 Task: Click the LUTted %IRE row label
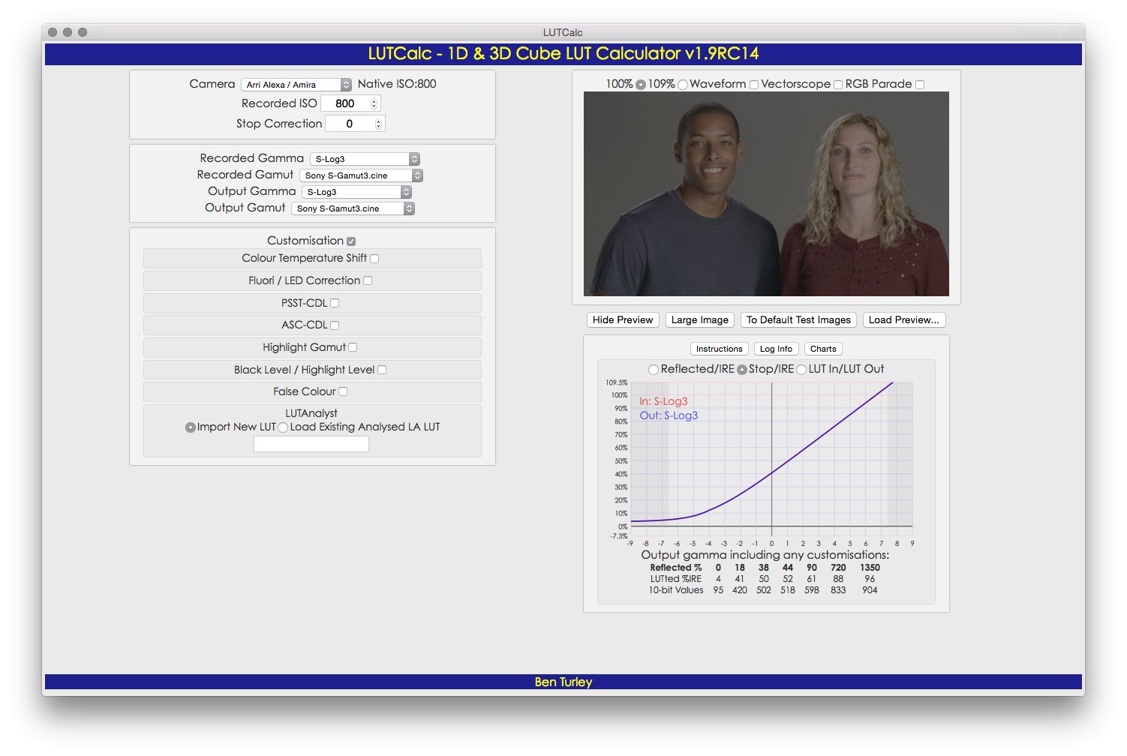coord(676,579)
